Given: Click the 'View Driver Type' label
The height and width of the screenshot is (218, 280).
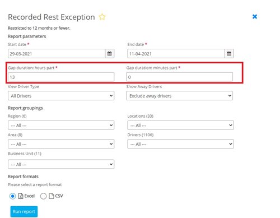Looking at the screenshot, I should 24,87.
